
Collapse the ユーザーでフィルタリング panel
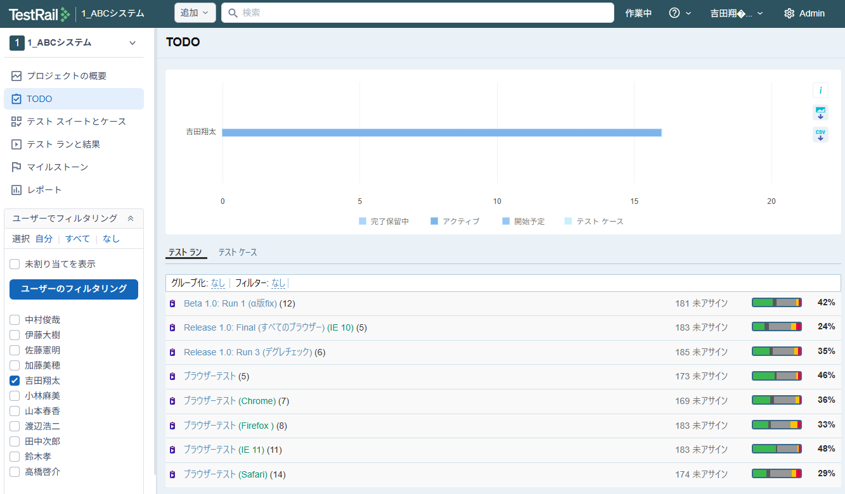[131, 218]
